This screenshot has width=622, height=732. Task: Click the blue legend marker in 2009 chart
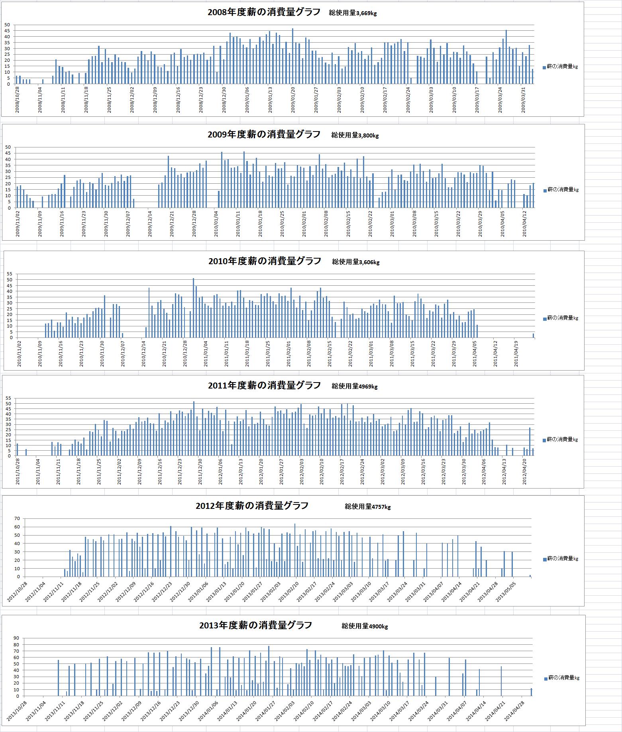pyautogui.click(x=545, y=190)
